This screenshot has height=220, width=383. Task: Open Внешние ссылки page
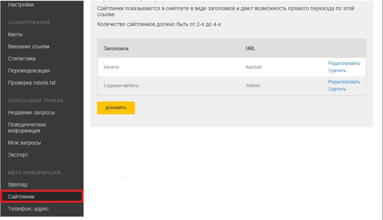tap(29, 46)
